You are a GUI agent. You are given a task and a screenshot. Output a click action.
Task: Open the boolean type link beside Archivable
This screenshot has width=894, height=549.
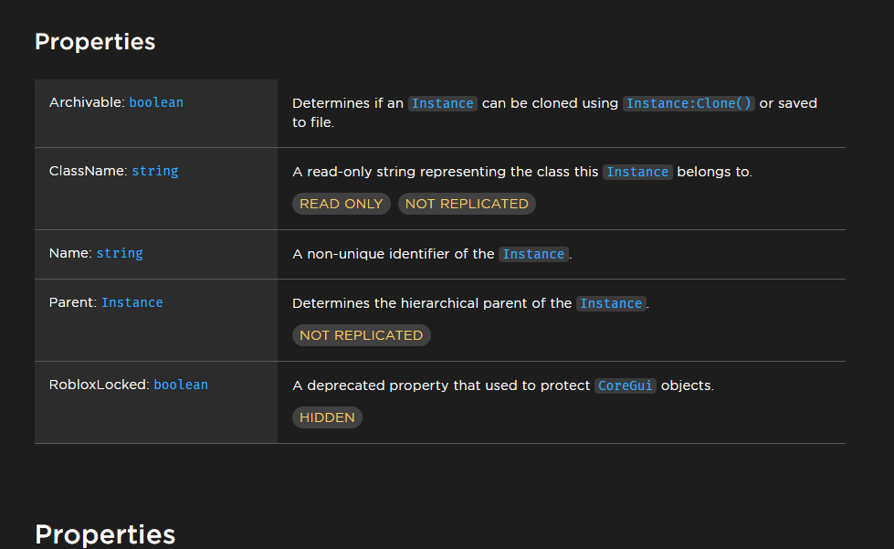(x=156, y=102)
